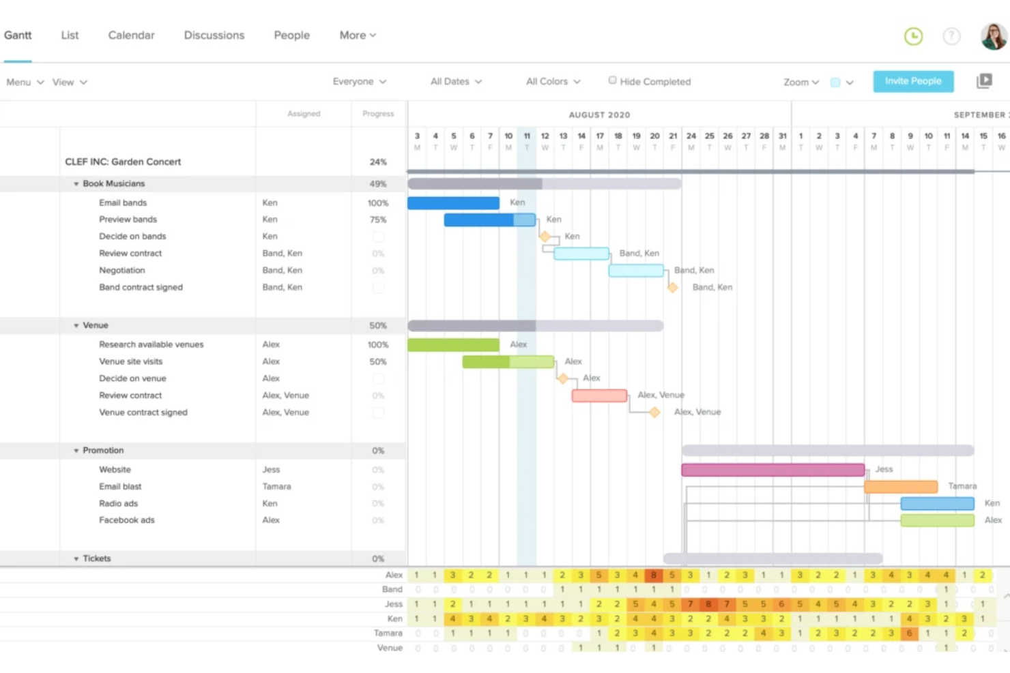
Task: Collapse the Promotion group
Action: (x=76, y=451)
